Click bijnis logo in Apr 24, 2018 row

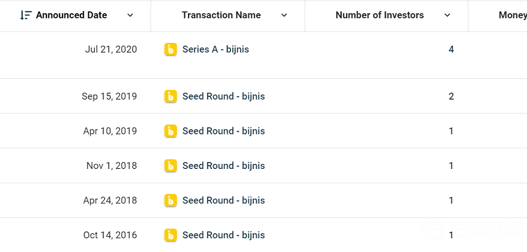tap(171, 201)
